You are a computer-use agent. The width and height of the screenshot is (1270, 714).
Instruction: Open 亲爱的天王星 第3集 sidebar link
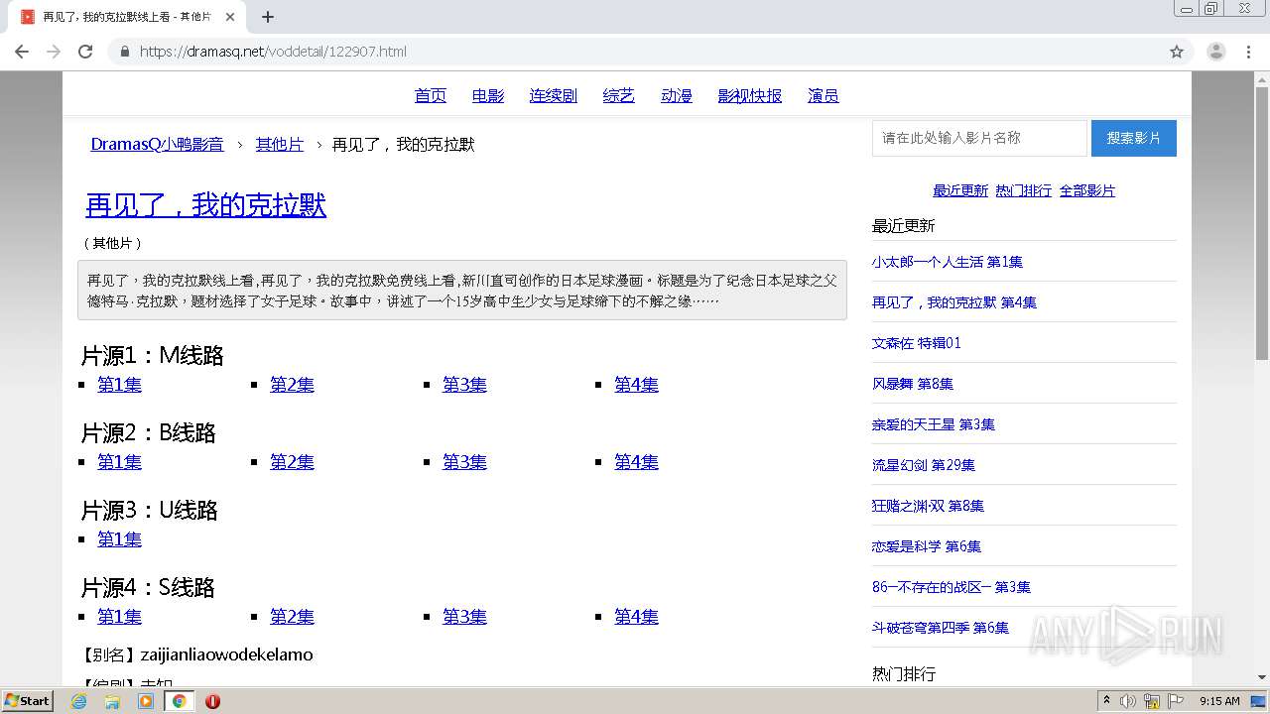click(x=934, y=424)
